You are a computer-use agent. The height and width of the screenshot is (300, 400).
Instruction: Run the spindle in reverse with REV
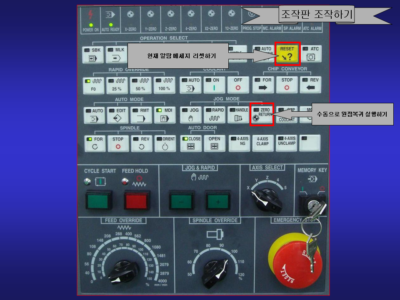pos(142,144)
